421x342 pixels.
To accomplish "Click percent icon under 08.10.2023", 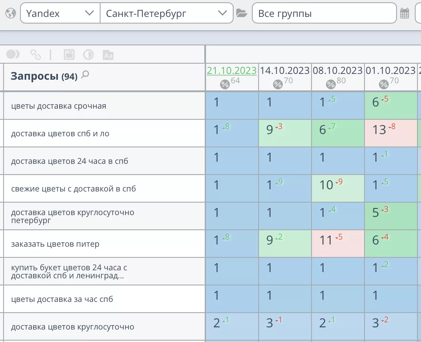I will (x=331, y=84).
